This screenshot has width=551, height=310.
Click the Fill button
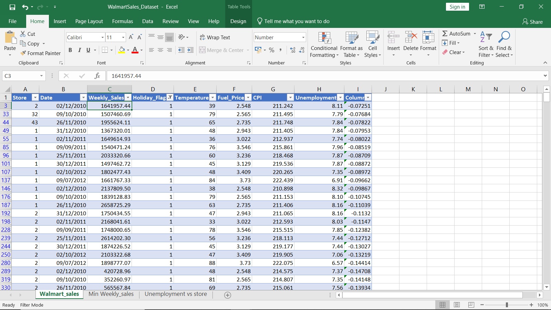pos(450,43)
